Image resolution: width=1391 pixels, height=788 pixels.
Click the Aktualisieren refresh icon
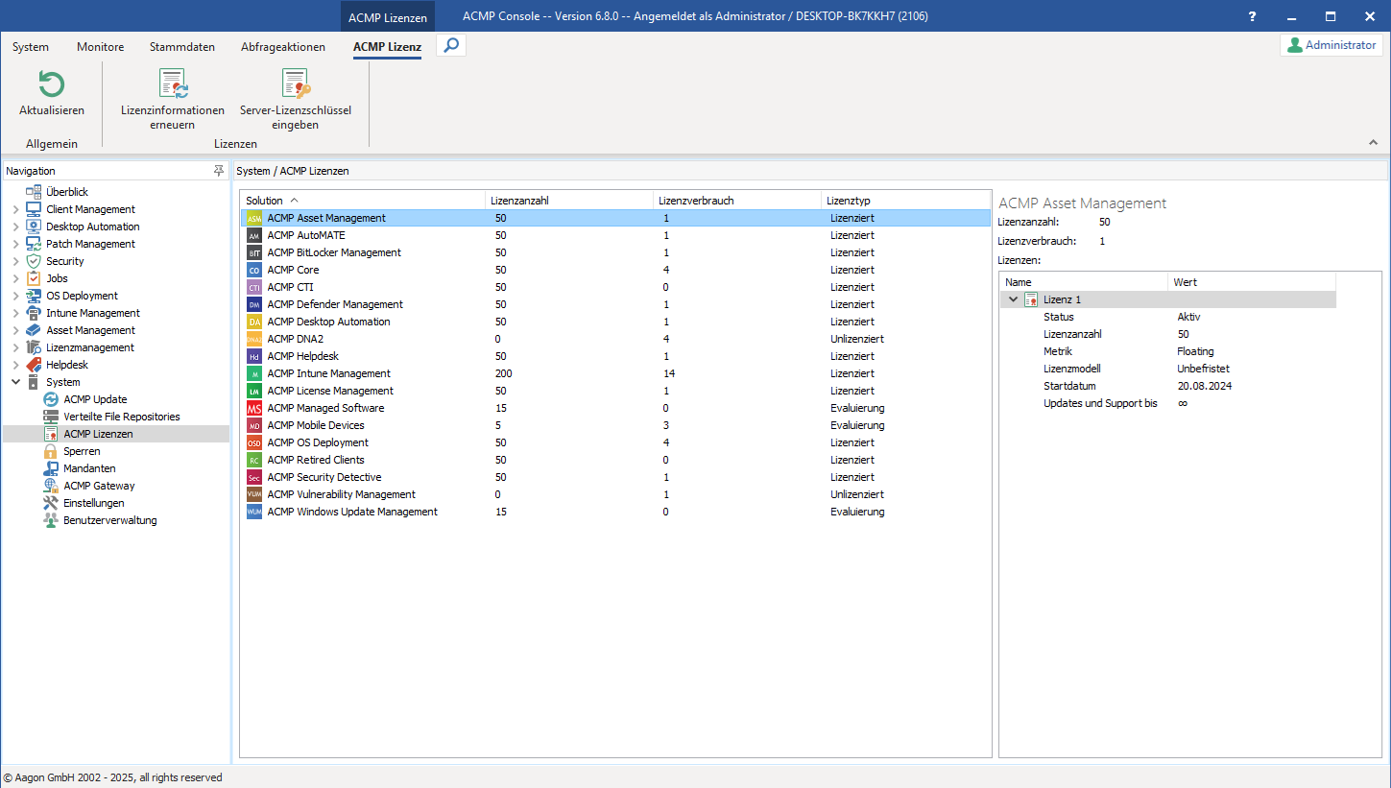tap(51, 84)
